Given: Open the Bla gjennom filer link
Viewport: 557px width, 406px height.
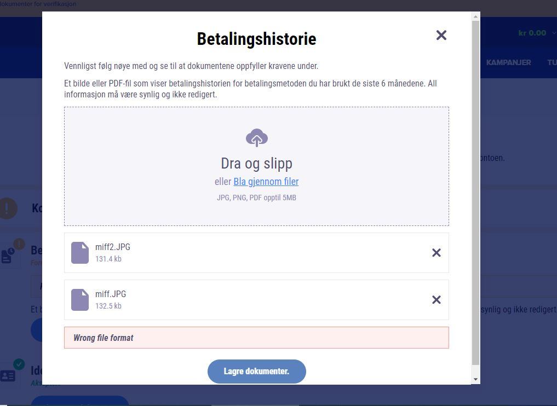Looking at the screenshot, I should pos(266,182).
